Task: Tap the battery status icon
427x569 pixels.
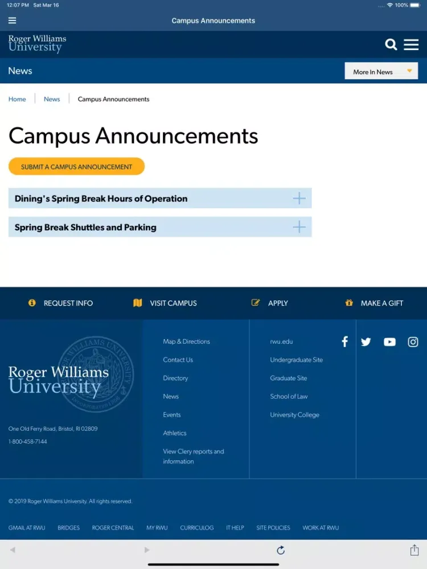Action: coord(415,5)
